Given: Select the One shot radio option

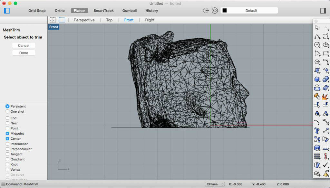Looking at the screenshot, I should click(7, 112).
